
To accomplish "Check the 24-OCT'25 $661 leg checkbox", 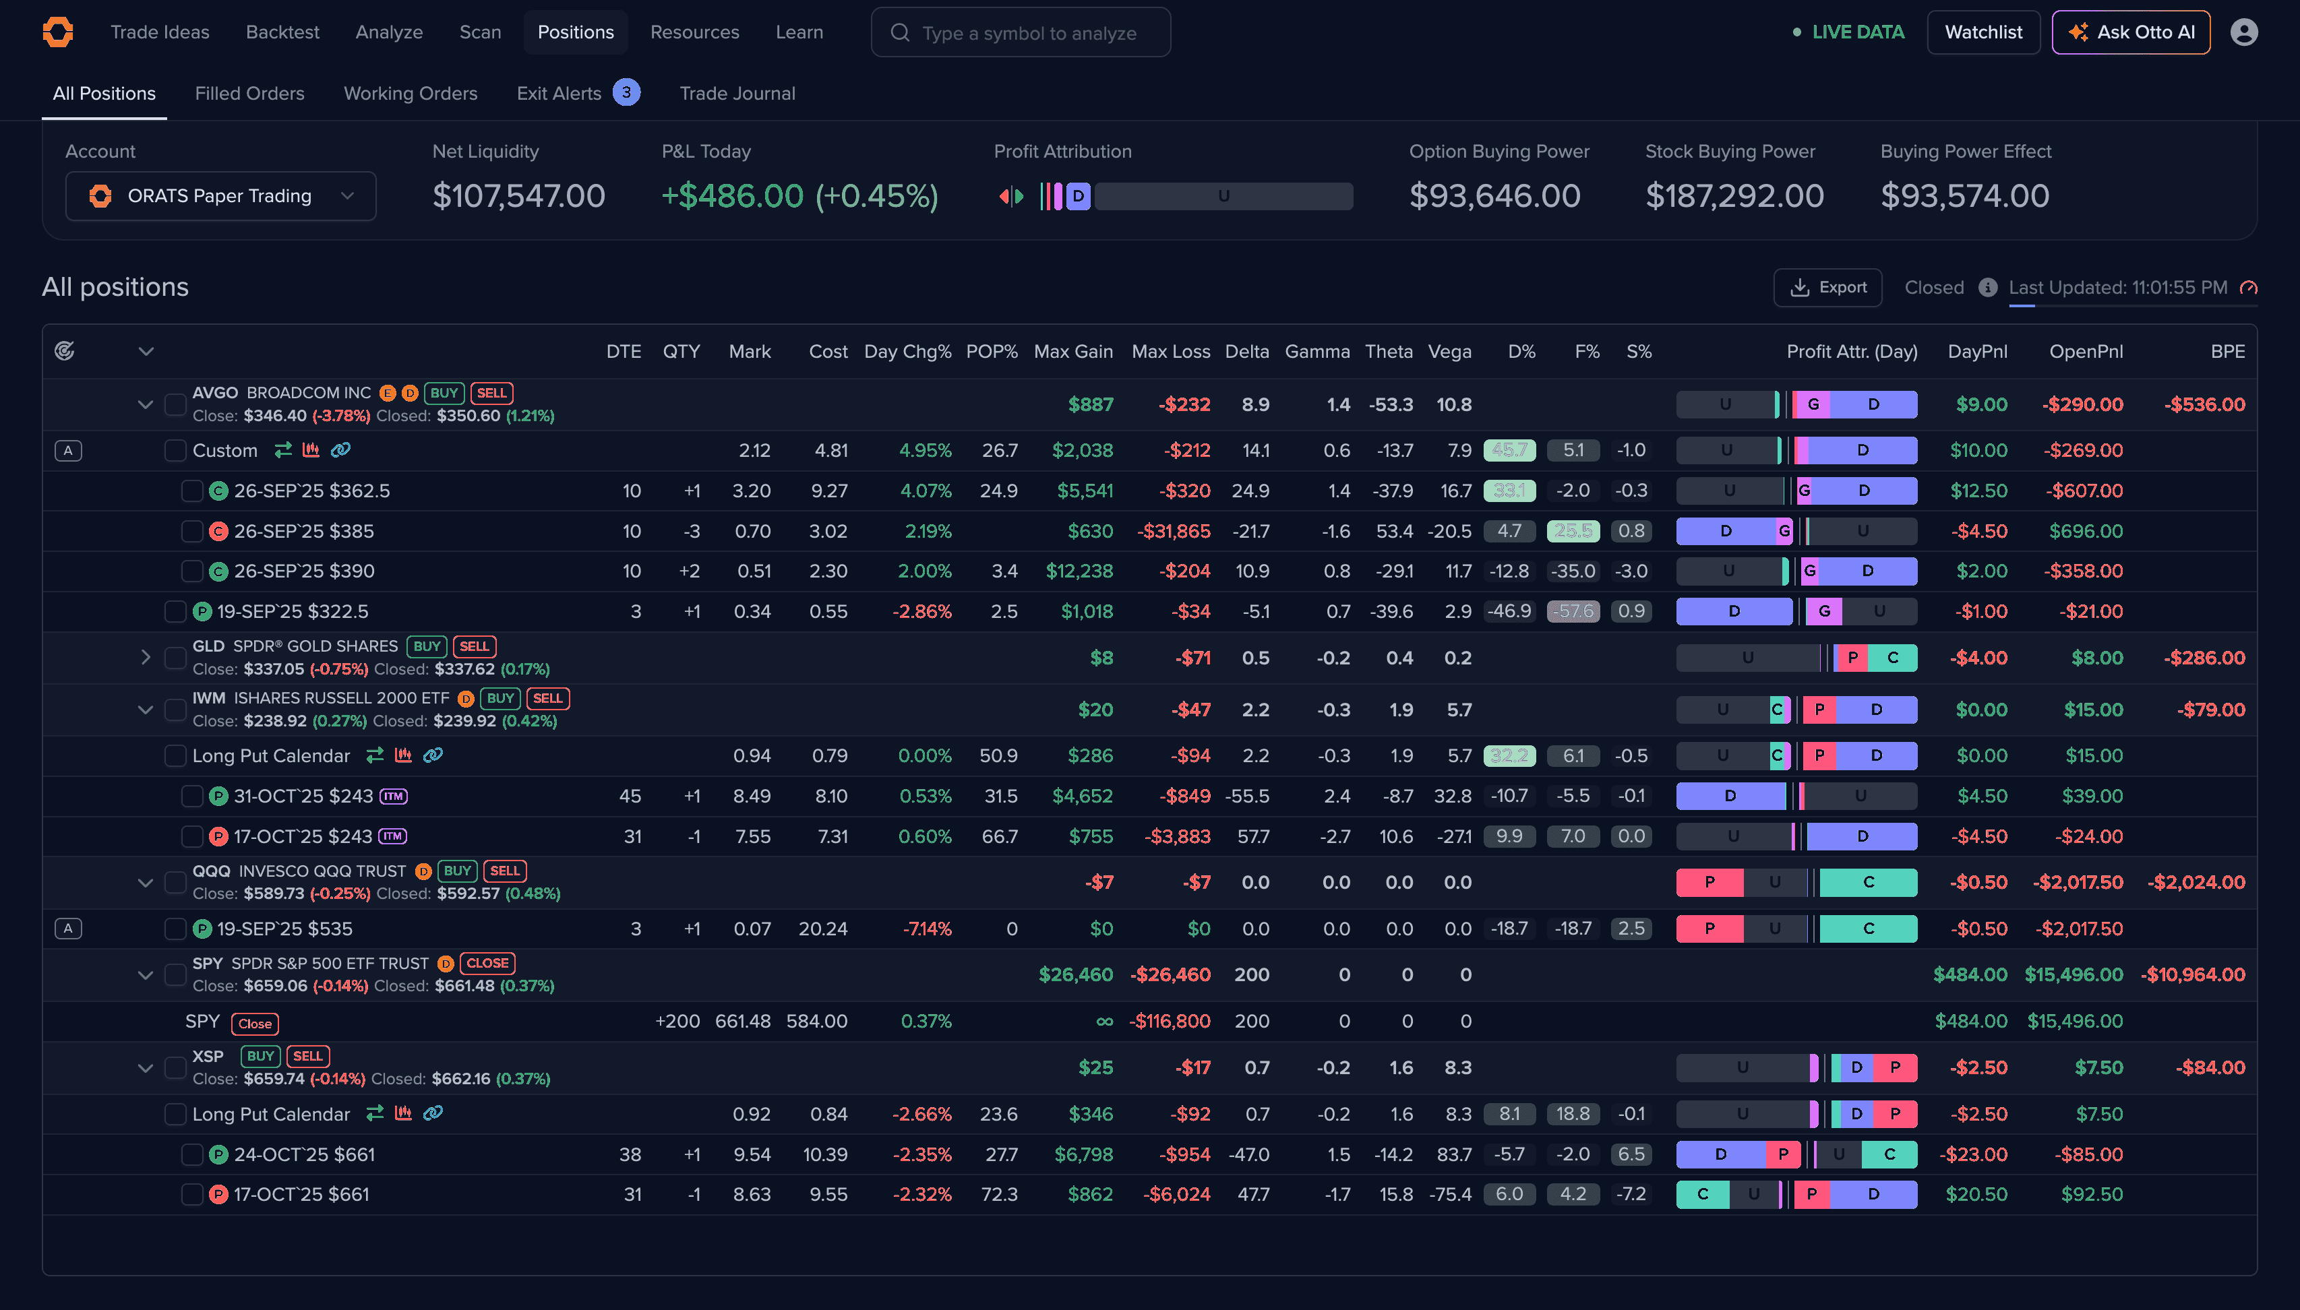I will click(191, 1154).
